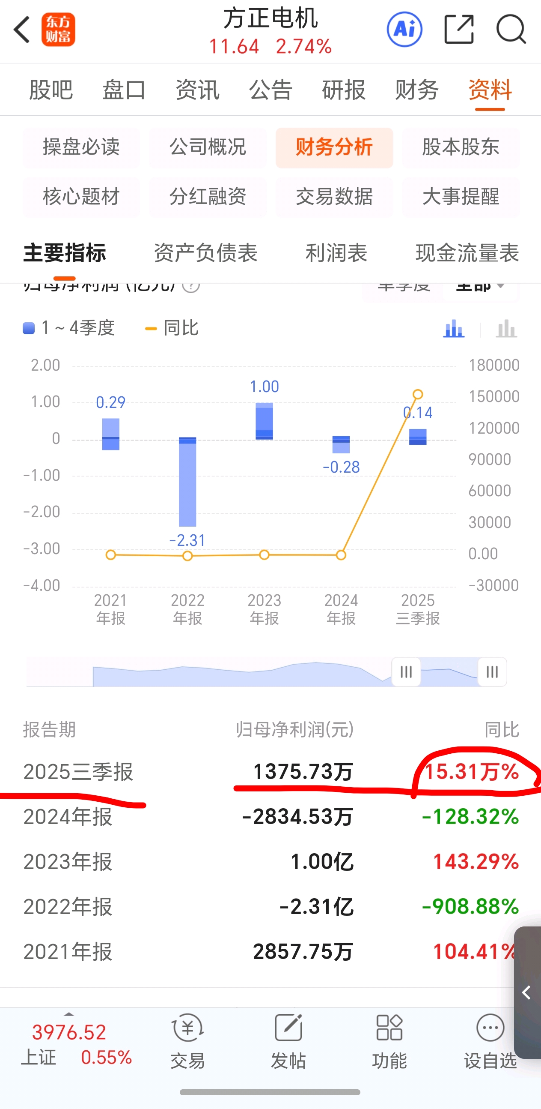This screenshot has width=541, height=1109.
Task: Select the 2025三季报 row label
Action: tap(78, 772)
